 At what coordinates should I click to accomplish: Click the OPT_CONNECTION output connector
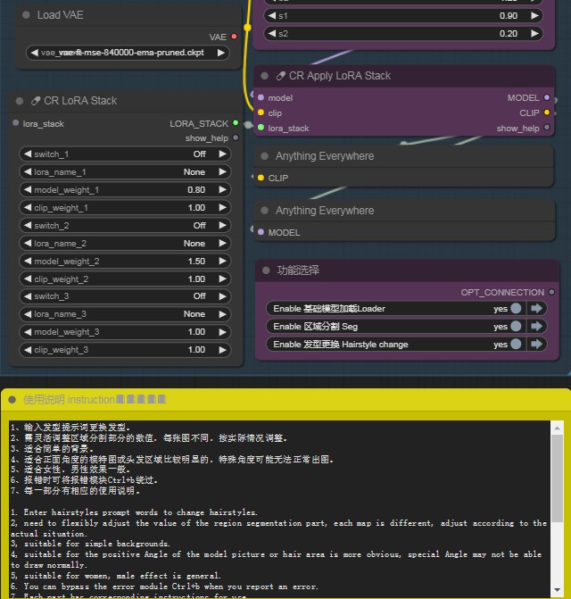coord(551,292)
